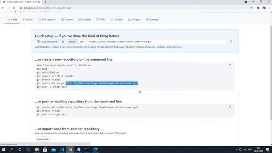Screen dimensions: 272x153
Task: Go to the Wiki tab
Action: [x=101, y=20]
